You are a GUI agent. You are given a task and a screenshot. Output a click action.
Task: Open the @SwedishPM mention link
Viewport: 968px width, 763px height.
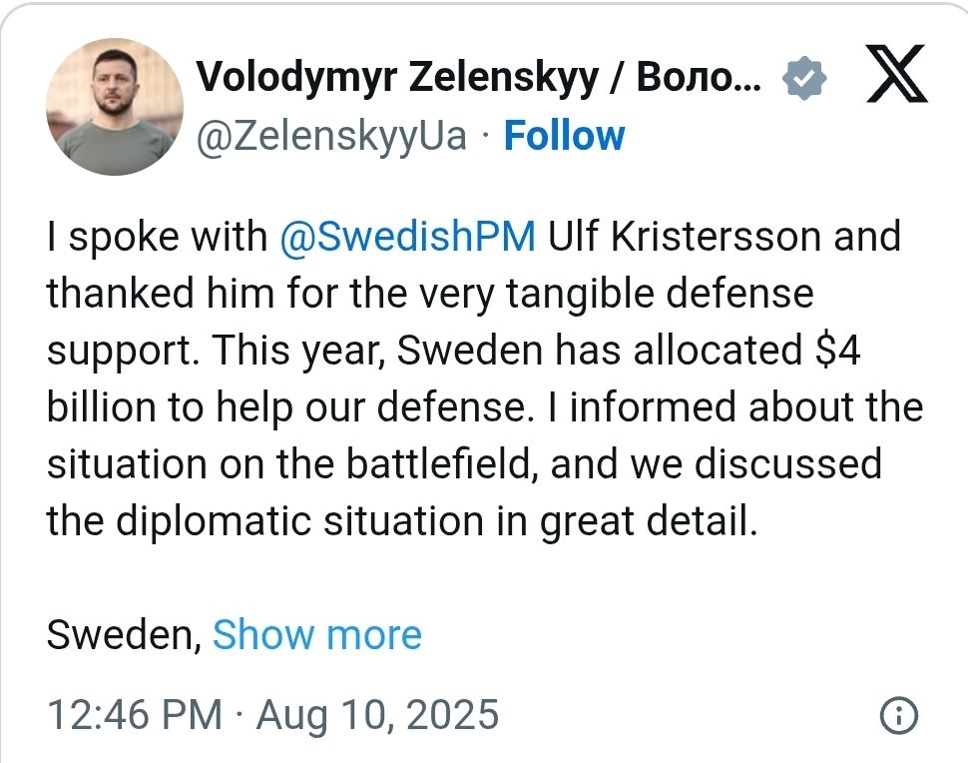pos(409,237)
